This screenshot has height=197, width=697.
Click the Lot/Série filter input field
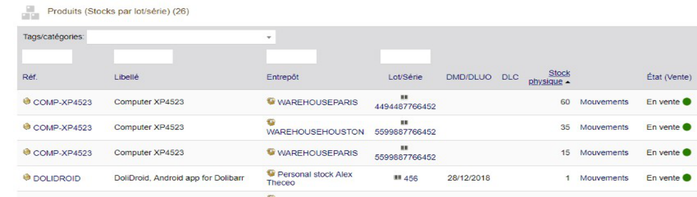pyautogui.click(x=405, y=56)
